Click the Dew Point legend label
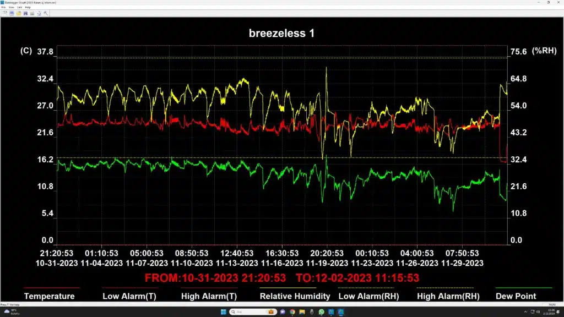This screenshot has width=564, height=317. click(x=516, y=296)
